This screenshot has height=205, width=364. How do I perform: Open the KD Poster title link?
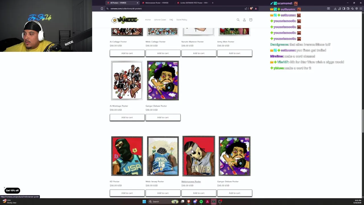click(115, 181)
